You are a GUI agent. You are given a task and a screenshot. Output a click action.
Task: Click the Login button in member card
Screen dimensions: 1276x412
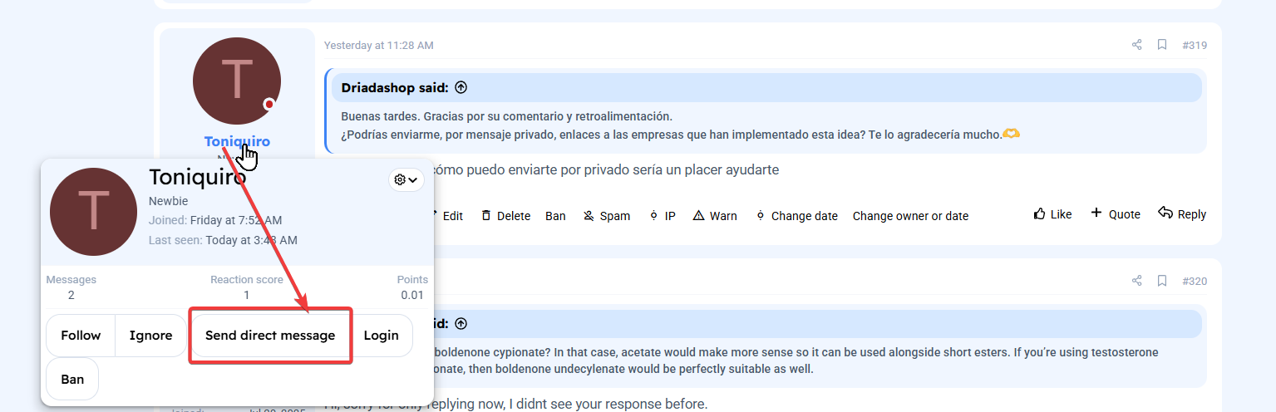pos(381,336)
